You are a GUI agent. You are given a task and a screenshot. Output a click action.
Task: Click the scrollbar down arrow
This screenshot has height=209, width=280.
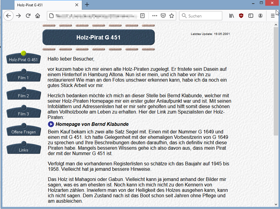coord(276,204)
